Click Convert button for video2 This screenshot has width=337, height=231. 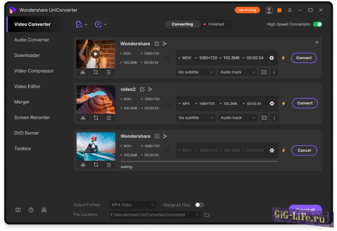pyautogui.click(x=305, y=103)
